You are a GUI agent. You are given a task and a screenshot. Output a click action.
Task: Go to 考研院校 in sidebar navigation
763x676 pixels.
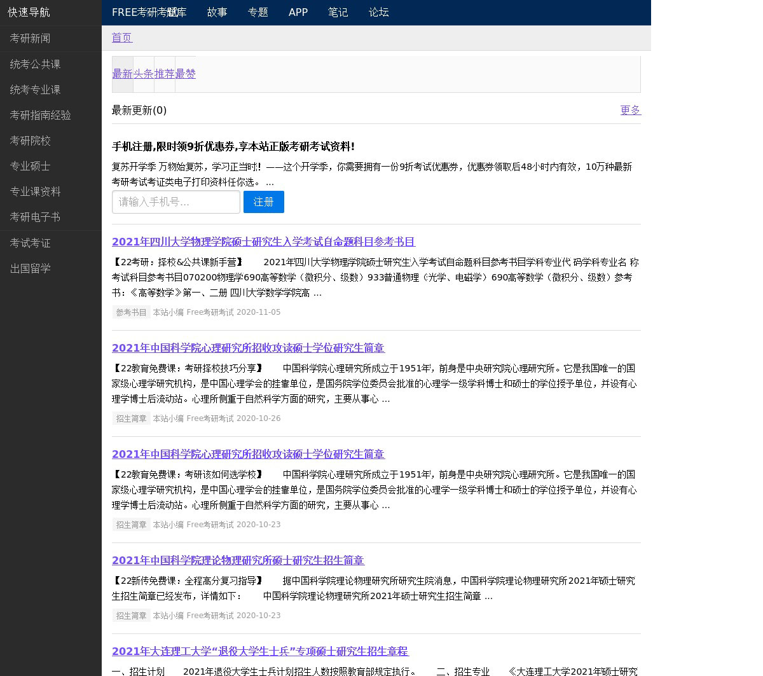(x=30, y=141)
